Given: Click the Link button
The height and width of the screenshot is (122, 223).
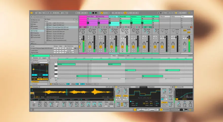Looking at the screenshot, I should [x=38, y=13].
